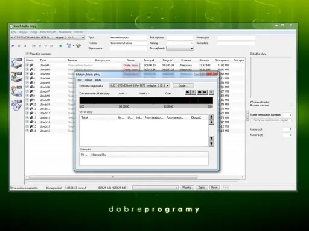Click the Komentarz input field
This screenshot has width=309, height=231.
236,43
